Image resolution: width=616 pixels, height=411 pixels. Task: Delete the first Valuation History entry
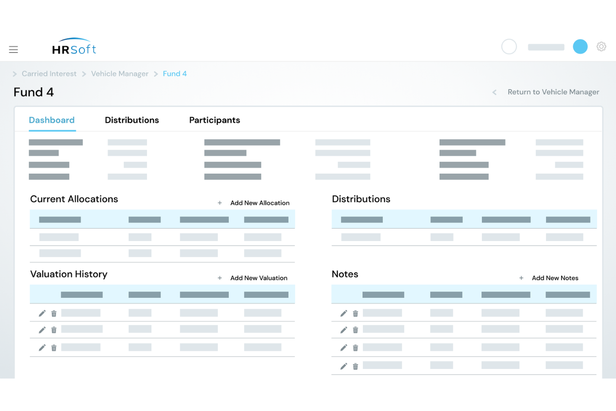(54, 313)
